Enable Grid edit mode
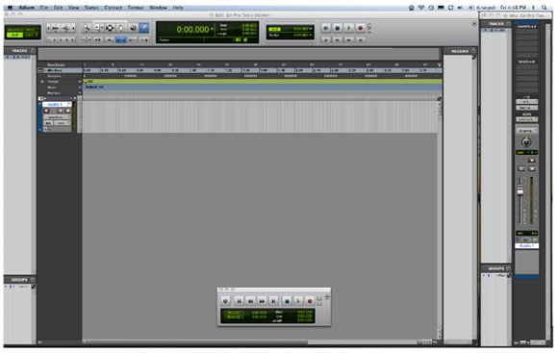The height and width of the screenshot is (353, 558). click(x=32, y=35)
